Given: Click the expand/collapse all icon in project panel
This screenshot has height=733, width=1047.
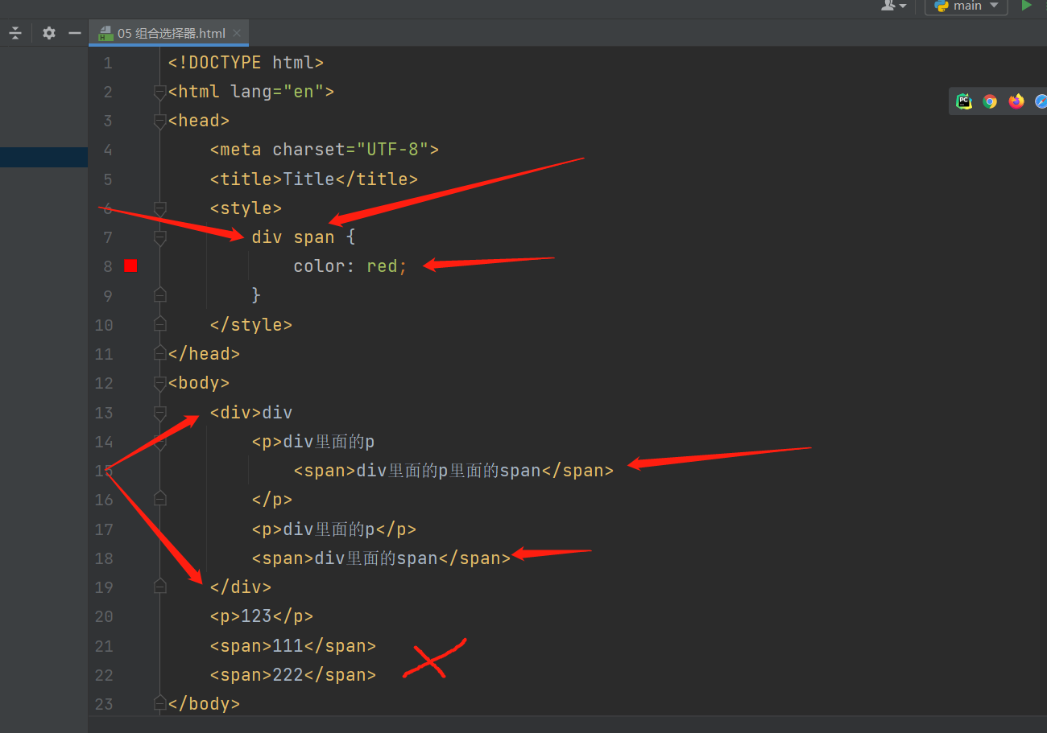Looking at the screenshot, I should point(15,33).
